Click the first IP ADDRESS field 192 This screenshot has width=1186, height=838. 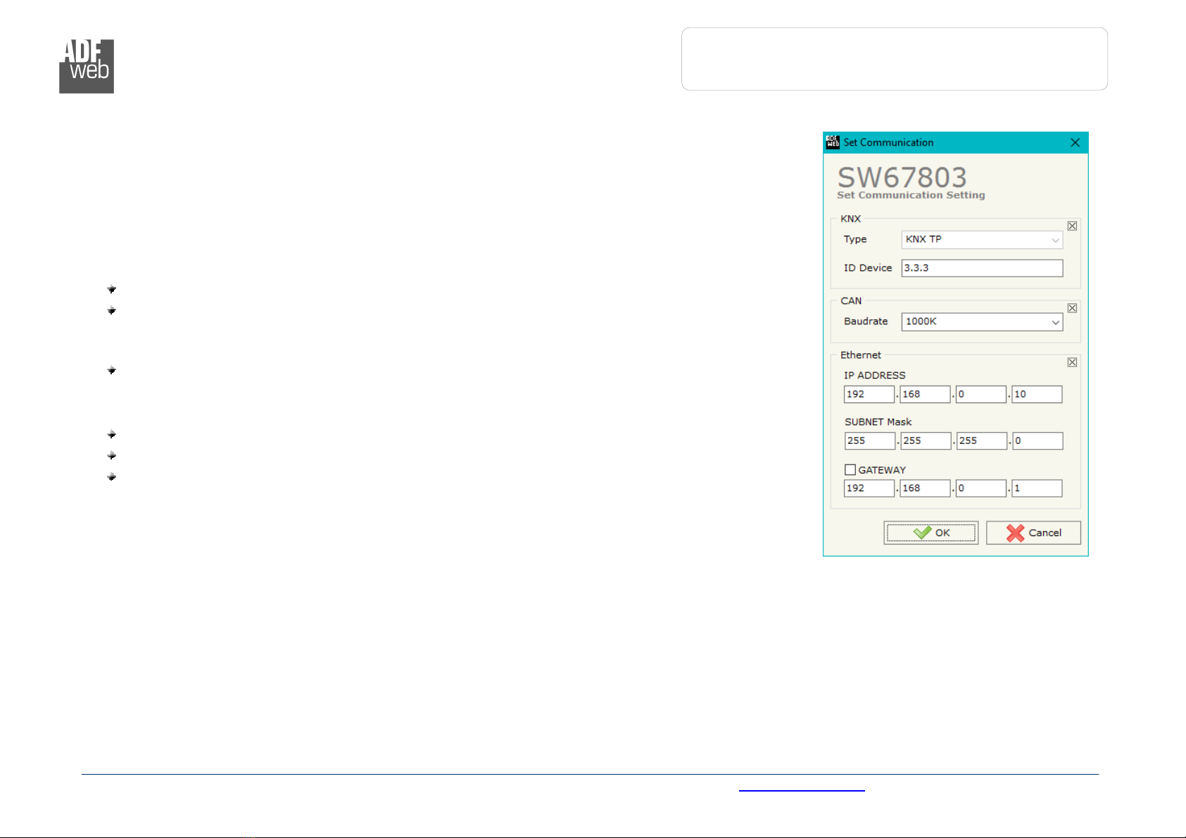[x=869, y=394]
